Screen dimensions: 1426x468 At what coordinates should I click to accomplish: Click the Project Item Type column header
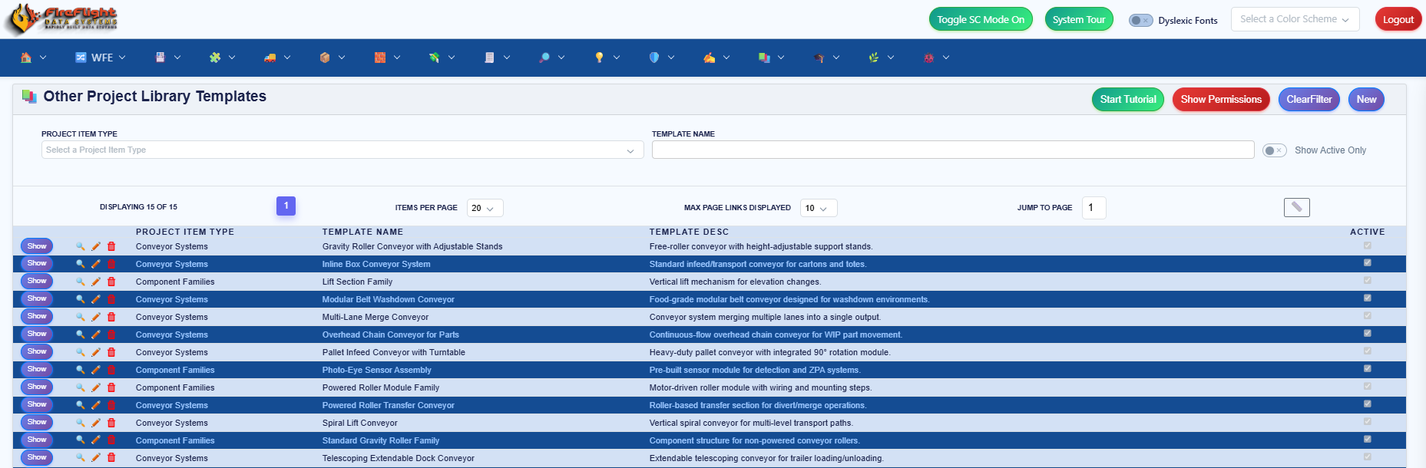[185, 232]
